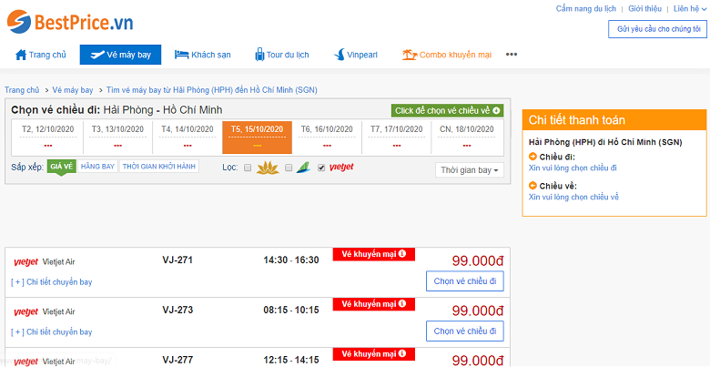The width and height of the screenshot is (710, 367).
Task: Sort flights by GIÁ VÉ
Action: point(62,167)
